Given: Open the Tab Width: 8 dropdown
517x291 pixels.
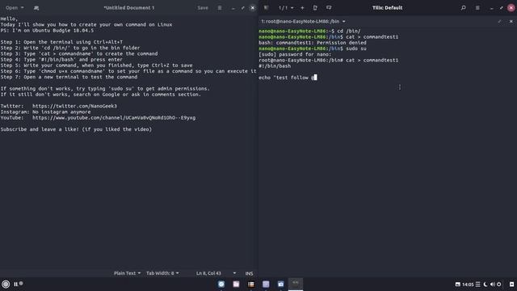Looking at the screenshot, I should click(162, 273).
